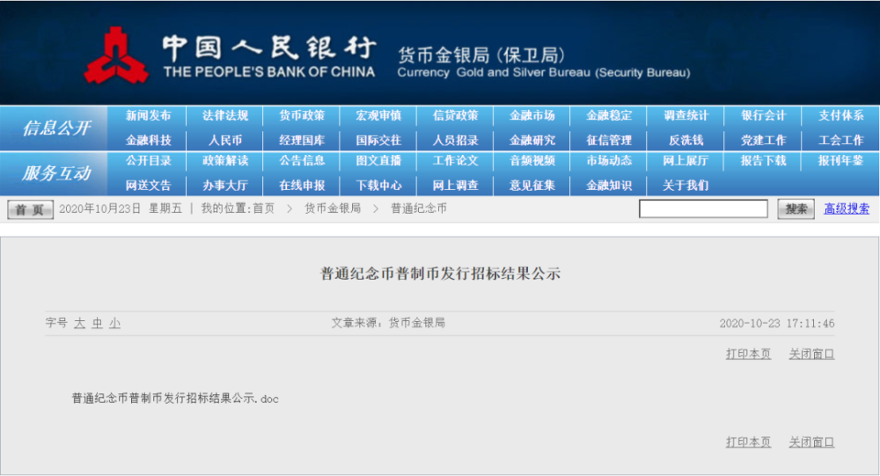Open 工会工作 menu item
The height and width of the screenshot is (476, 880).
(840, 140)
